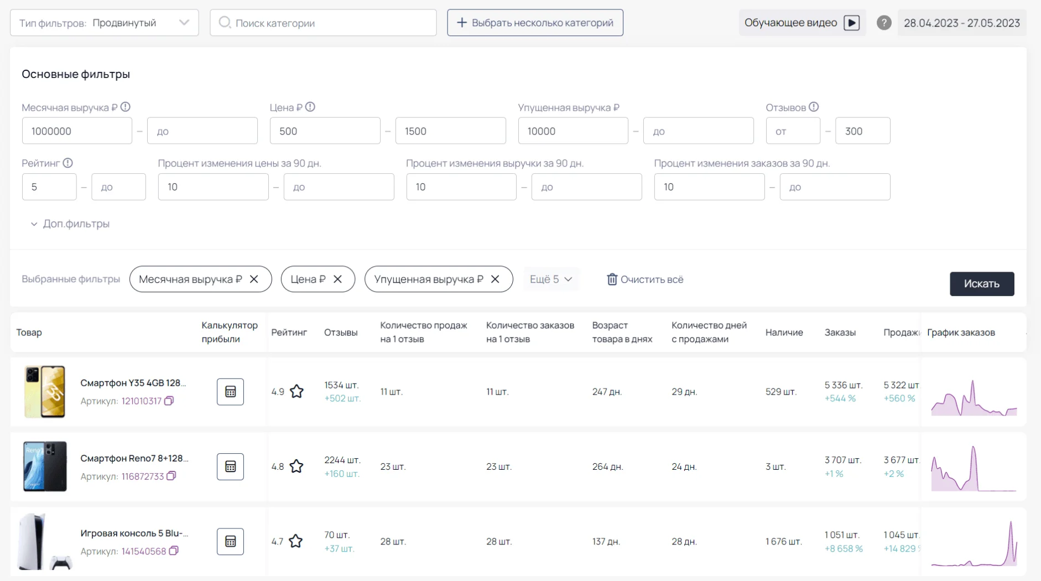The height and width of the screenshot is (581, 1041).
Task: Remove the Цена ₽ filter chip
Action: pos(337,279)
